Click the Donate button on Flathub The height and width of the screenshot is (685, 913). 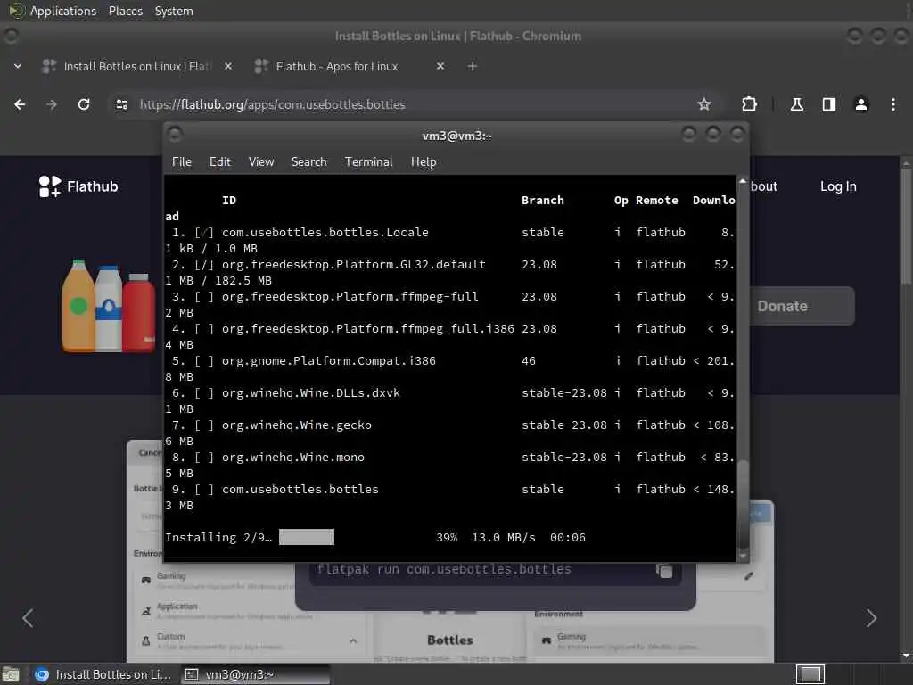802,307
